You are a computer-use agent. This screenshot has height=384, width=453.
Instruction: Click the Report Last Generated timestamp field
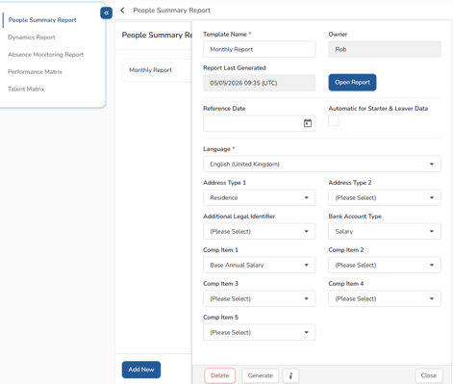click(x=259, y=83)
